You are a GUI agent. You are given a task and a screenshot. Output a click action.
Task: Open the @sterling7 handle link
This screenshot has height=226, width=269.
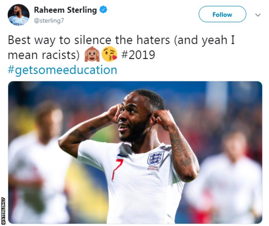(49, 21)
